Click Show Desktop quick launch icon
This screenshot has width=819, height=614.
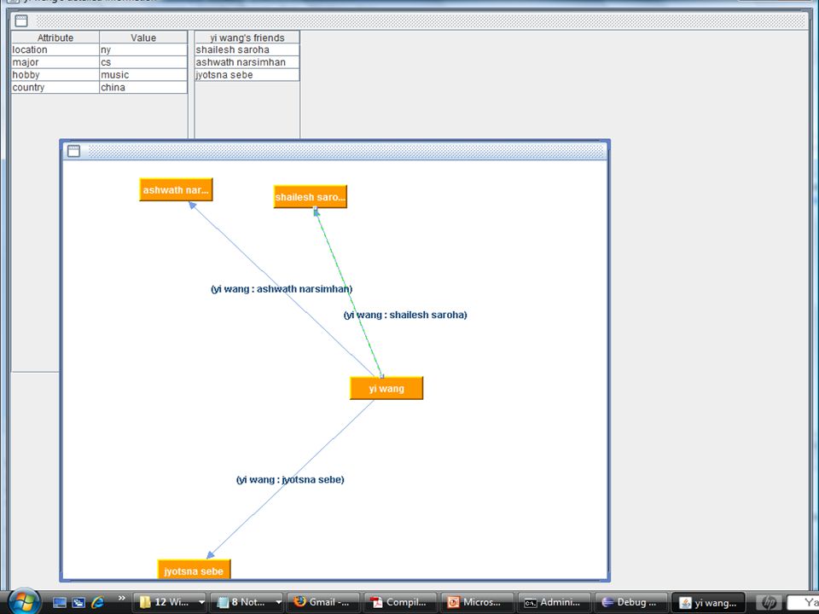click(x=60, y=603)
